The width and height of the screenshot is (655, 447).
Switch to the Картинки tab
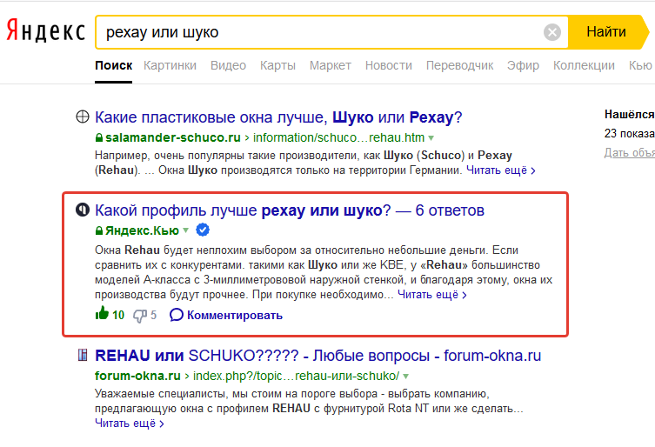tap(170, 65)
